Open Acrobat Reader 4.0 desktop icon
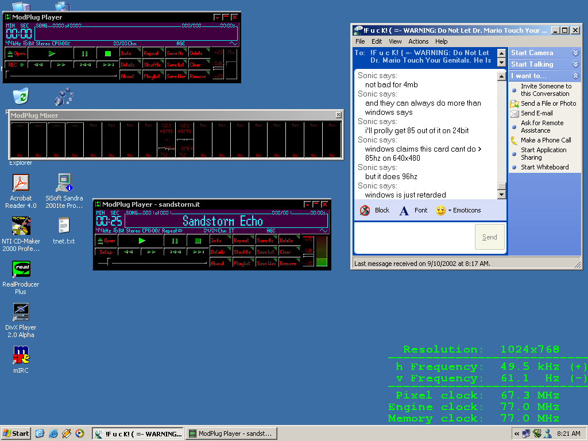588x441 pixels. click(21, 188)
